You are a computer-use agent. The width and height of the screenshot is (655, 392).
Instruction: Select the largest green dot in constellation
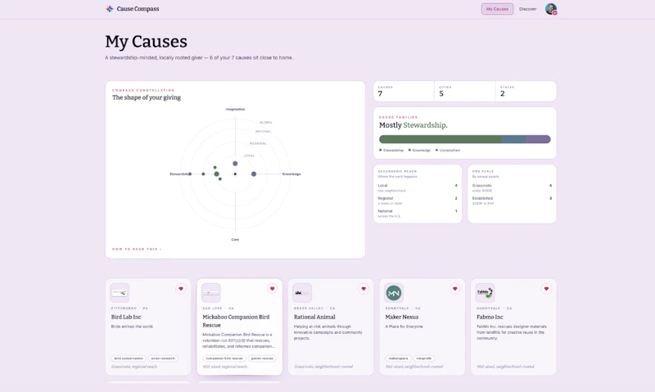pyautogui.click(x=216, y=173)
